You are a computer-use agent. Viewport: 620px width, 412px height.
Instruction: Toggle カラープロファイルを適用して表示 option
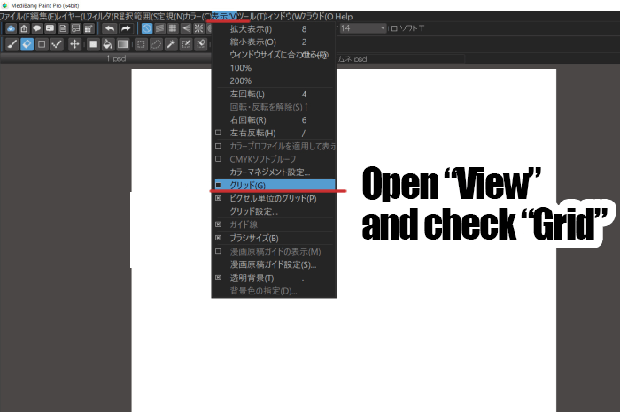tap(274, 146)
